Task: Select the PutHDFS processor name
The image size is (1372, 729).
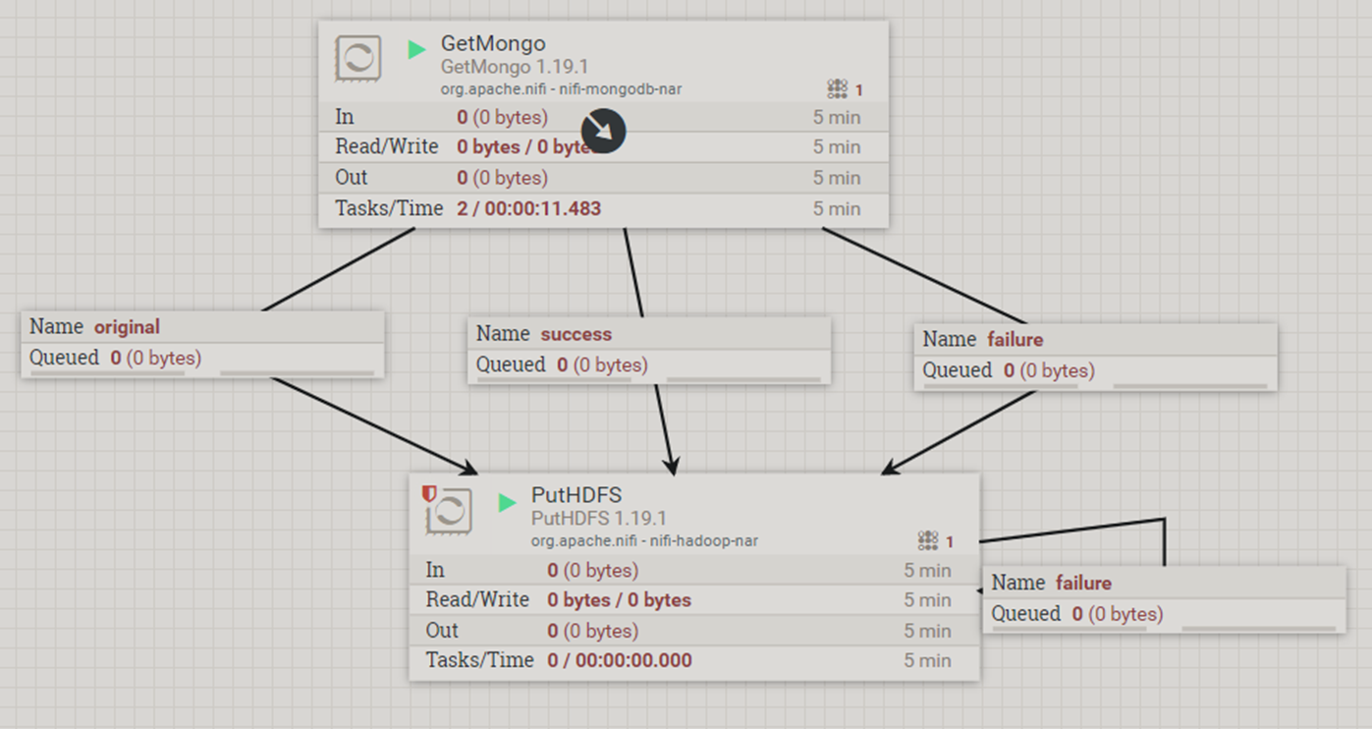Action: [576, 495]
